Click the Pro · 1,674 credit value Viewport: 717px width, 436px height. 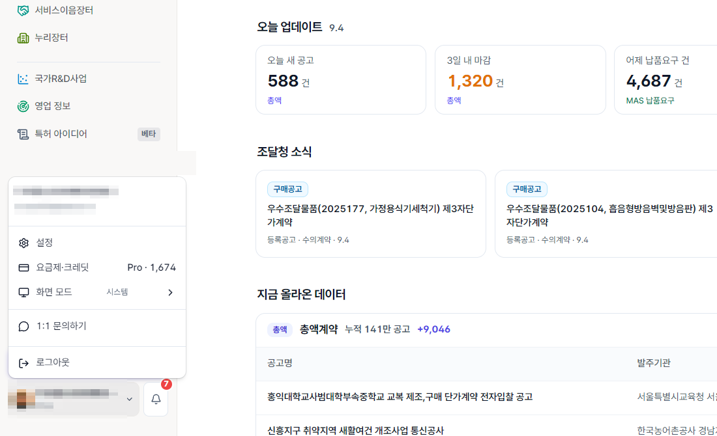(151, 267)
